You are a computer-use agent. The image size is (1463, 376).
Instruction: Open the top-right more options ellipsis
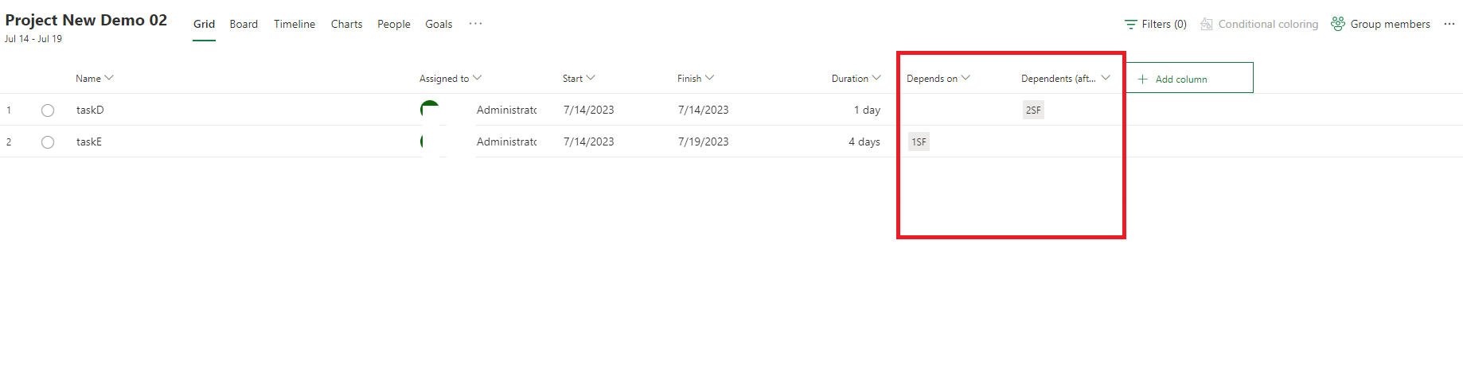1449,24
